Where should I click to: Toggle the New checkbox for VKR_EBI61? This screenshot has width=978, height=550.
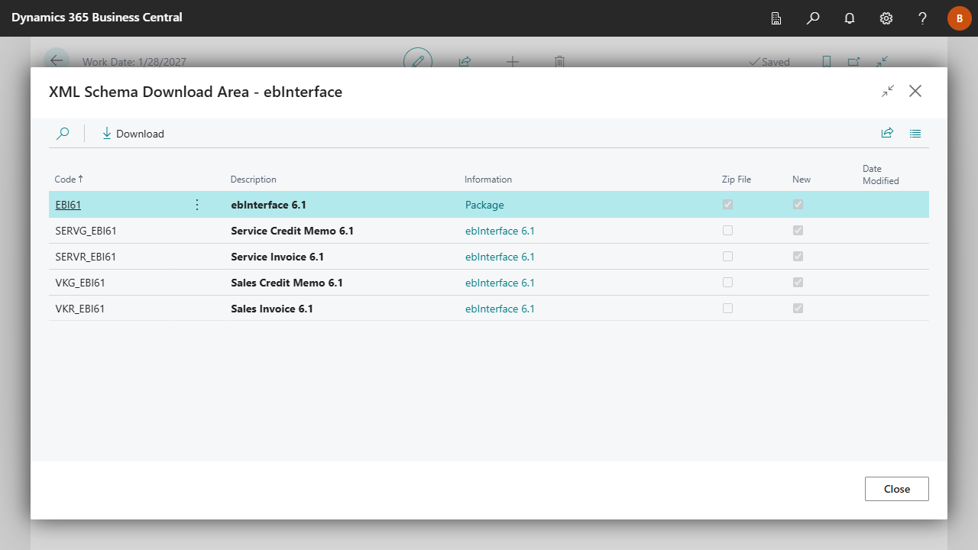coord(798,309)
